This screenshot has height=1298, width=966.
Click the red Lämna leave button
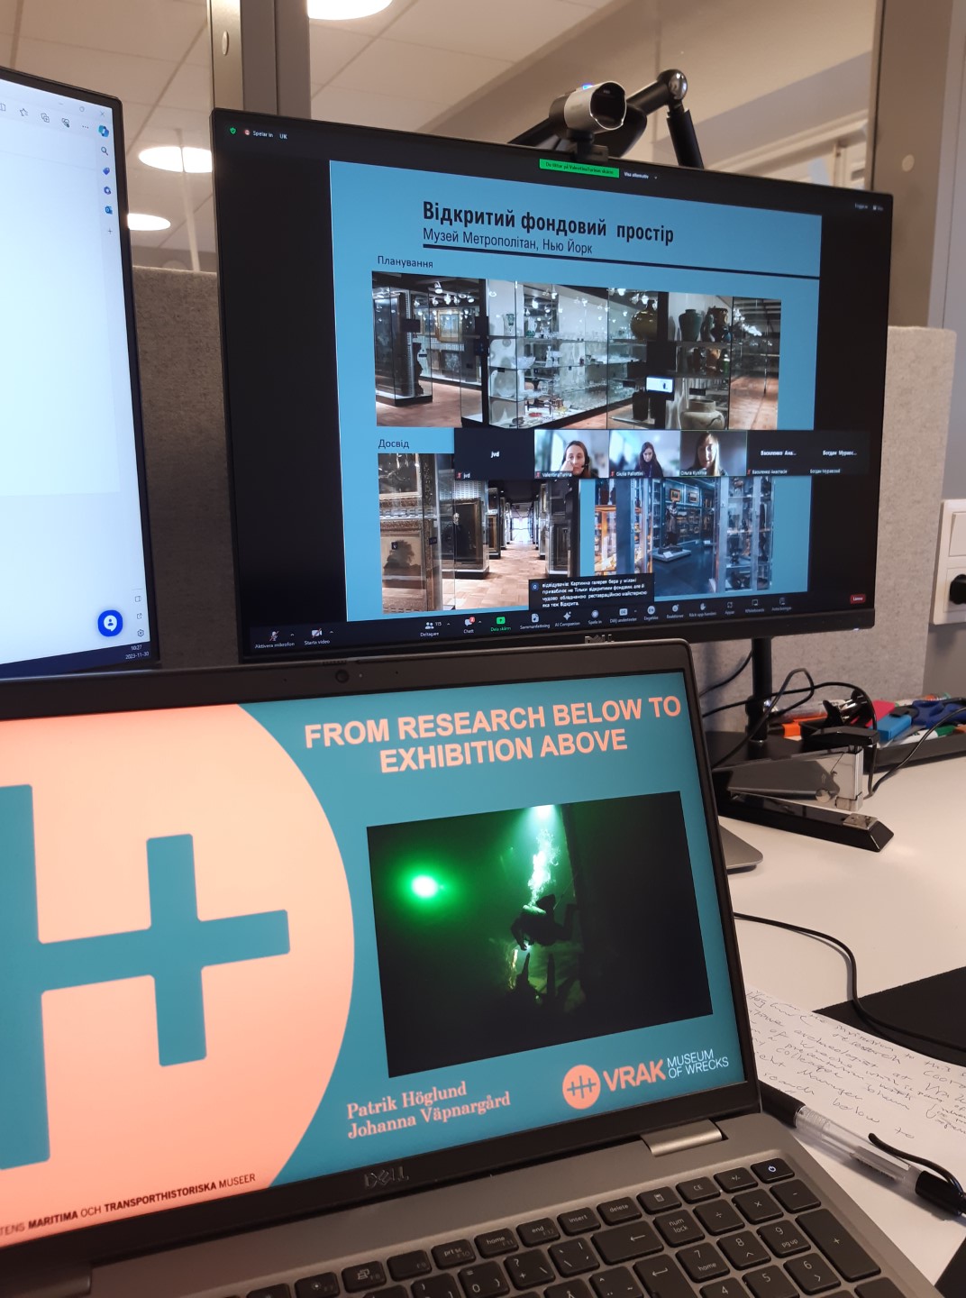point(858,598)
